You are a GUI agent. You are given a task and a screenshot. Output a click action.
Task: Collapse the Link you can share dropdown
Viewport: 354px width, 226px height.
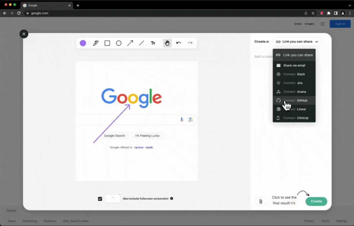[x=297, y=42]
